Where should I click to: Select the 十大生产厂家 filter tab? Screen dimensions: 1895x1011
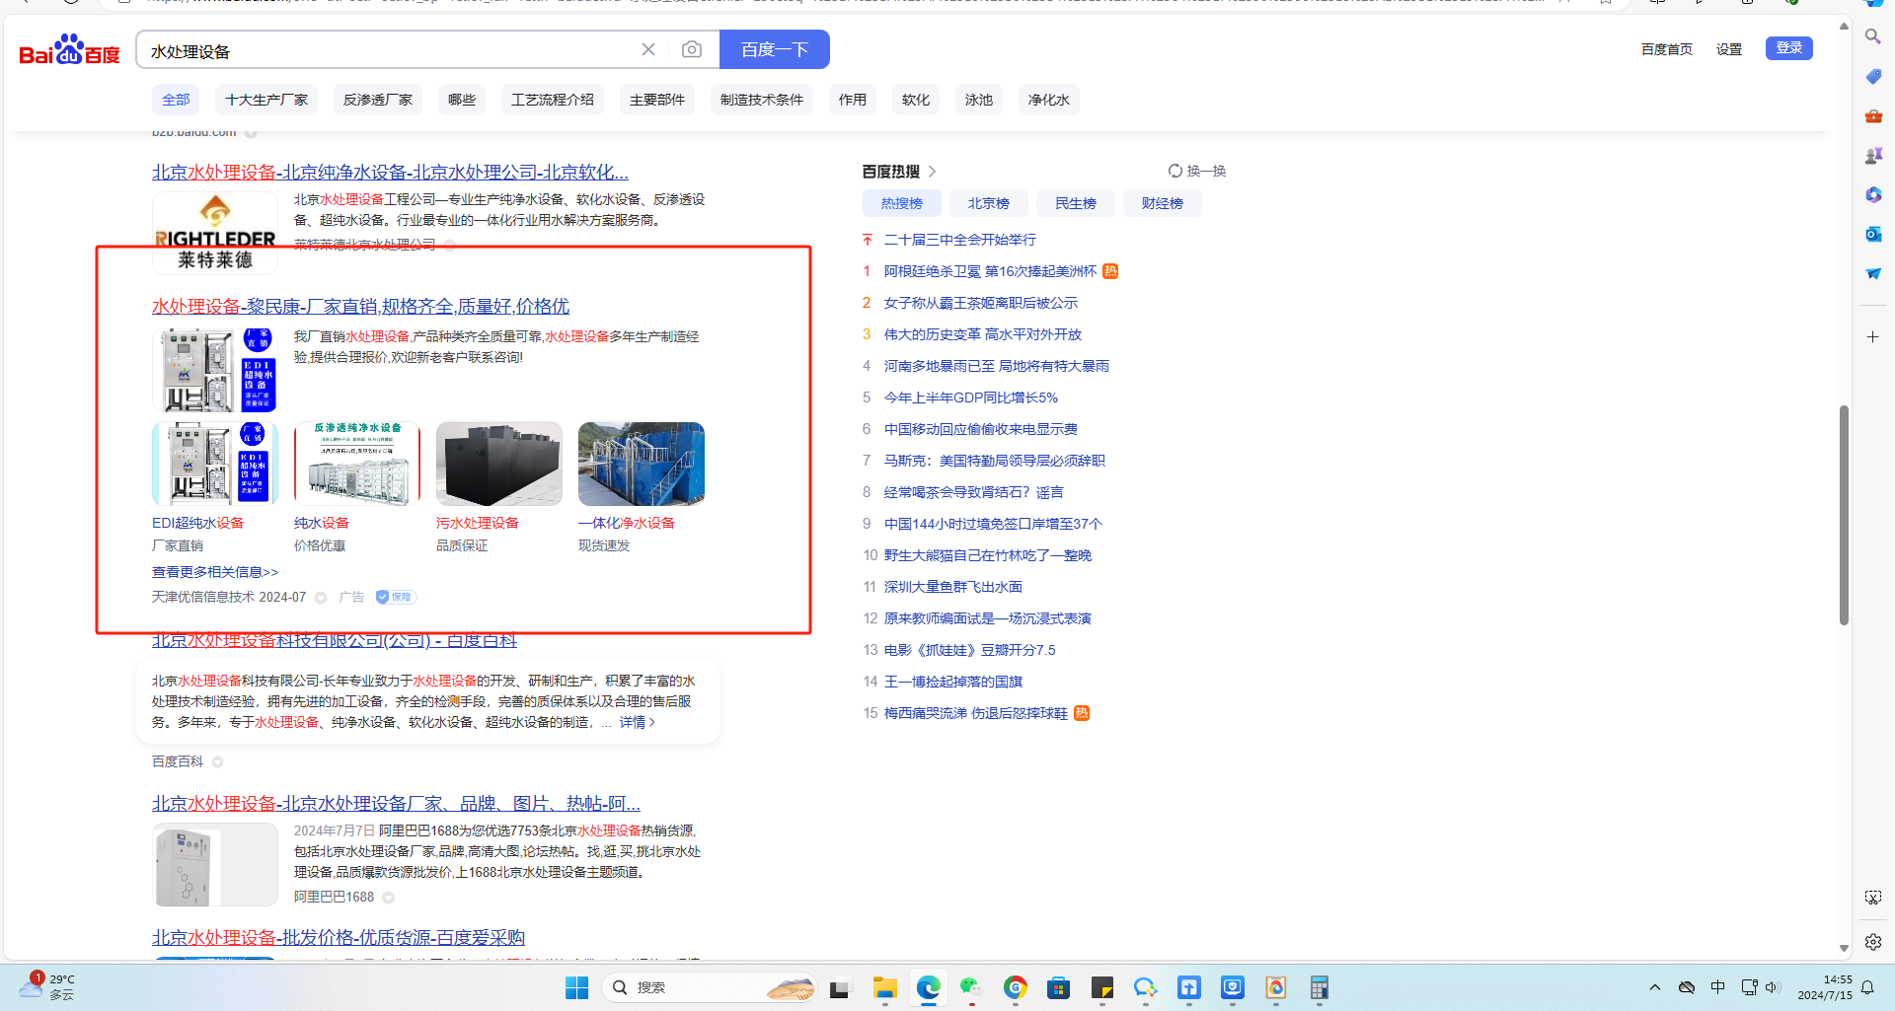tap(266, 100)
